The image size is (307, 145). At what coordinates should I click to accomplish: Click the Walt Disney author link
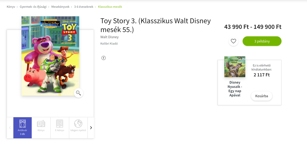coord(109,37)
